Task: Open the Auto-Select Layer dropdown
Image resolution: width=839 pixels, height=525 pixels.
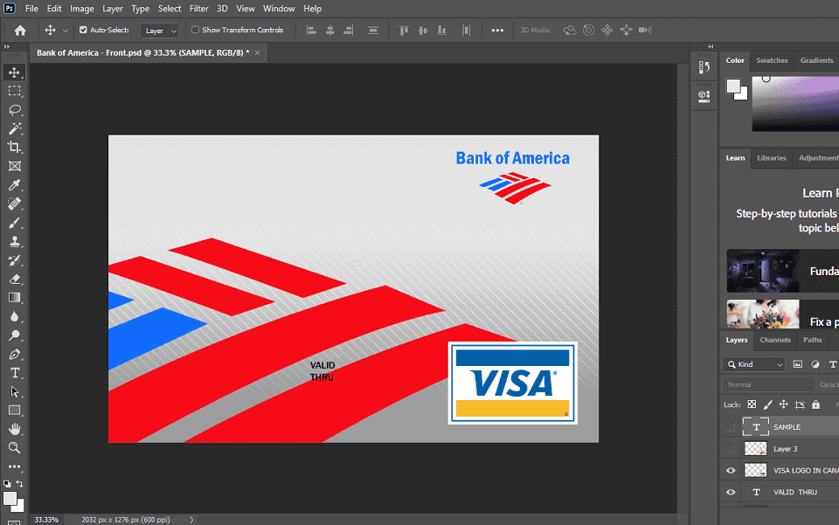Action: pos(159,31)
